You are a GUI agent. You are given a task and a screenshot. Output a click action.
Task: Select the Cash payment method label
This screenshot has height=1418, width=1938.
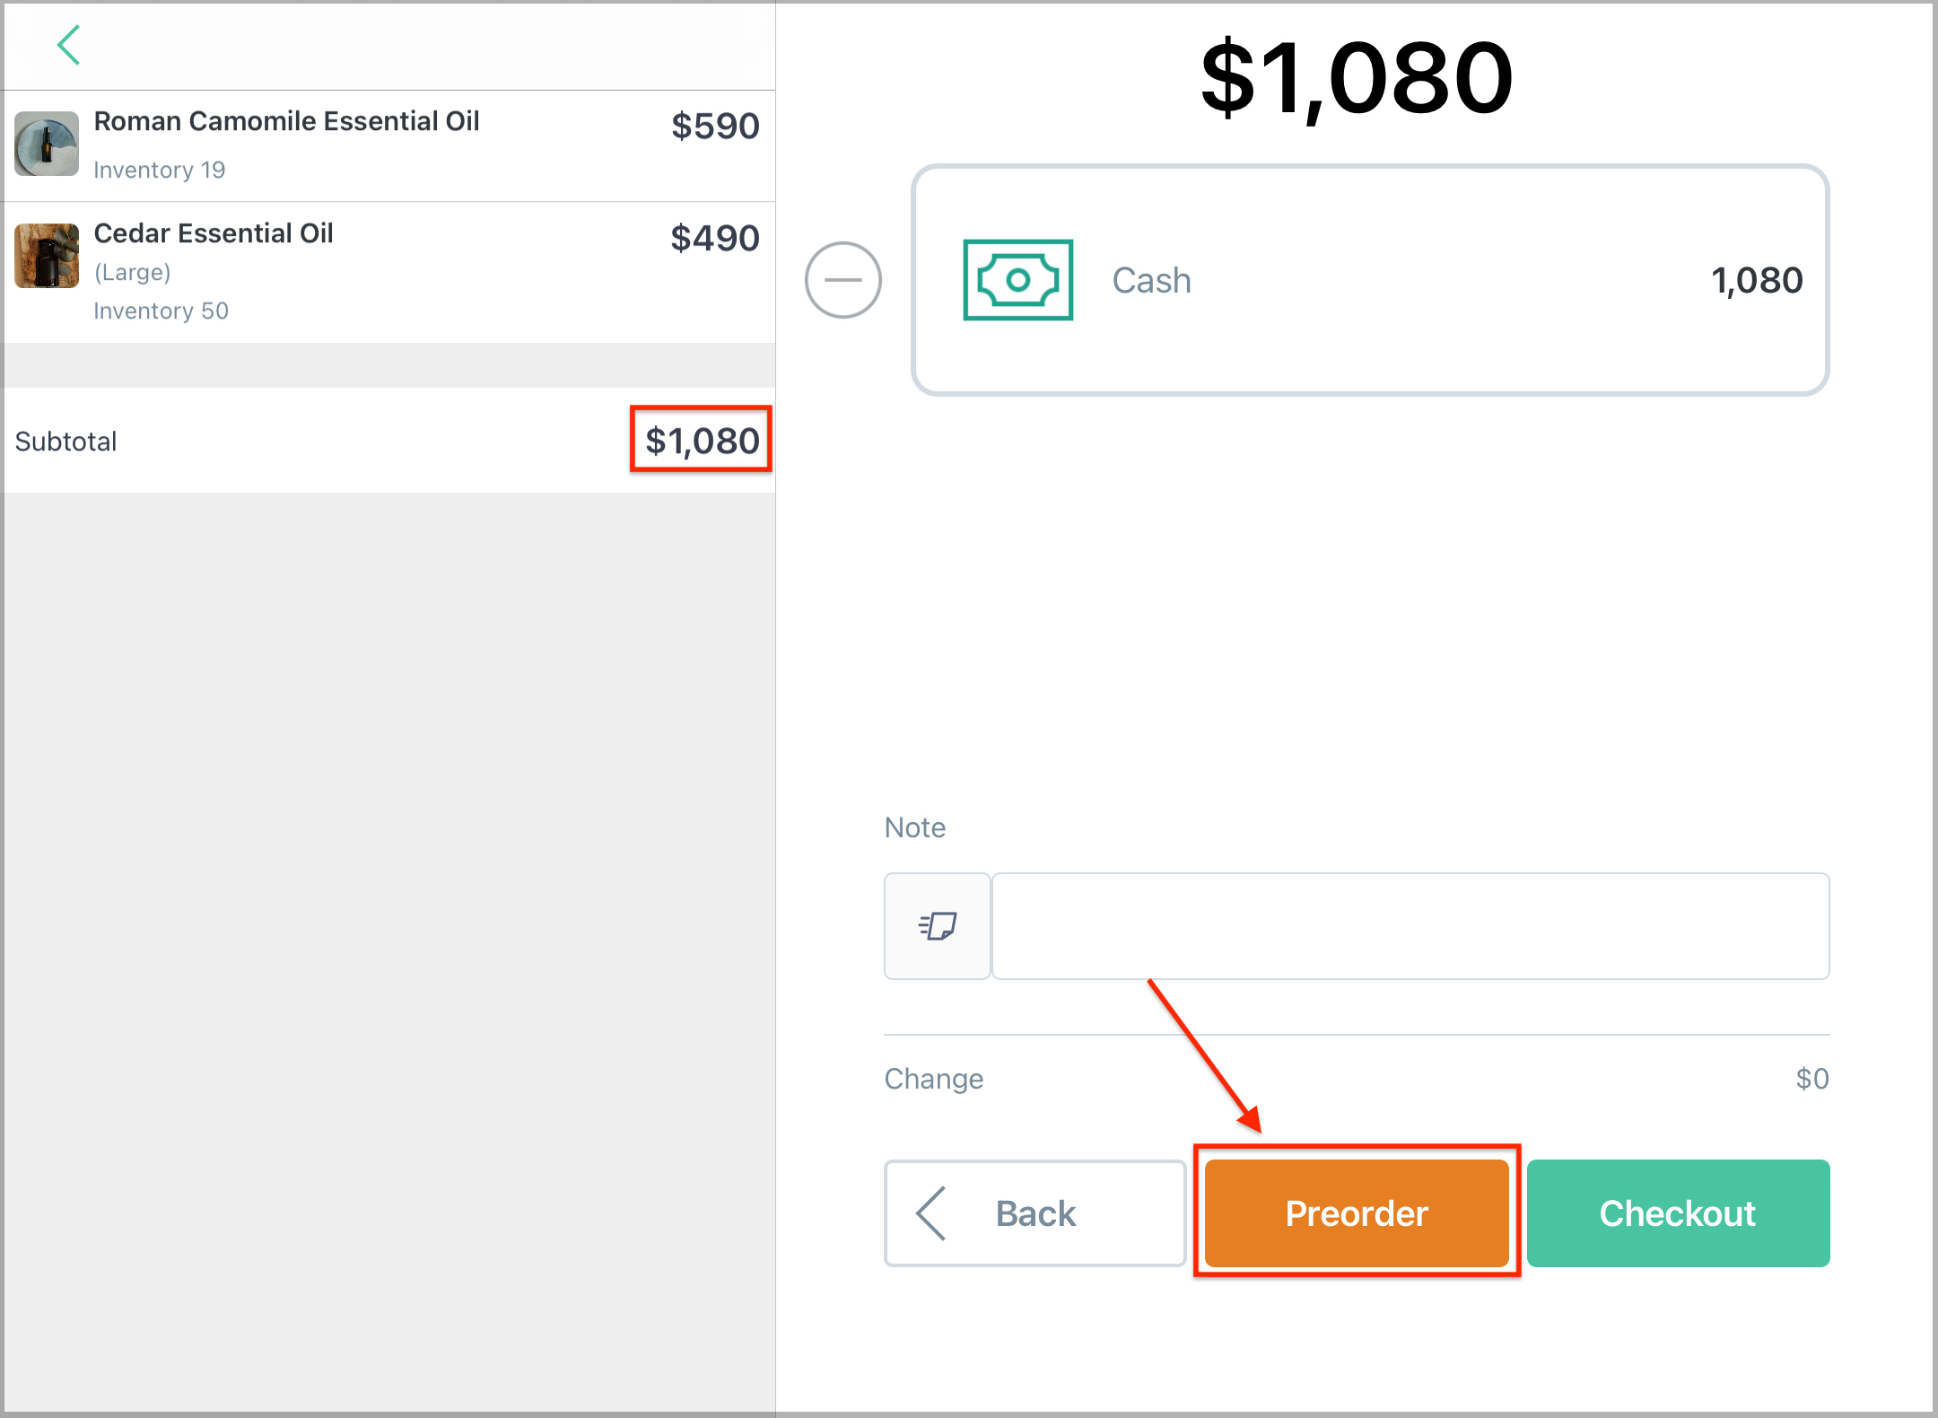[x=1152, y=280]
